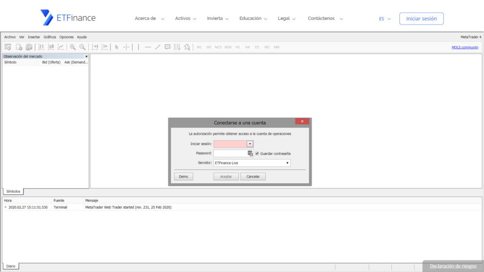484x272 pixels.
Task: Add a text comment using the speech bubble icon
Action: [x=167, y=47]
